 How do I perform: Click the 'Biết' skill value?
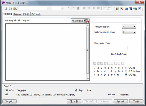89,91
